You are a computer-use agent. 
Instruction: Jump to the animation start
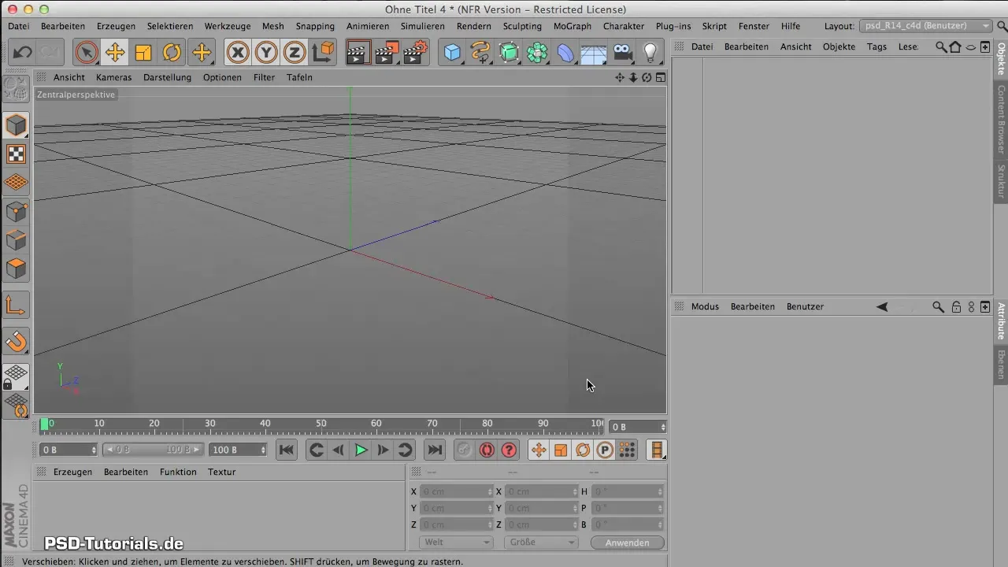coord(287,450)
